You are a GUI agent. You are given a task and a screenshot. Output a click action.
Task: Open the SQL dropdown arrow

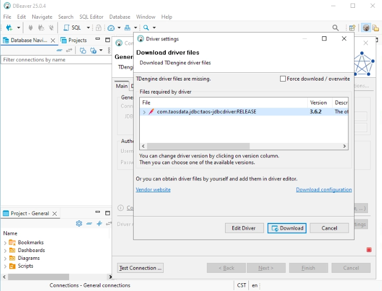(x=88, y=28)
